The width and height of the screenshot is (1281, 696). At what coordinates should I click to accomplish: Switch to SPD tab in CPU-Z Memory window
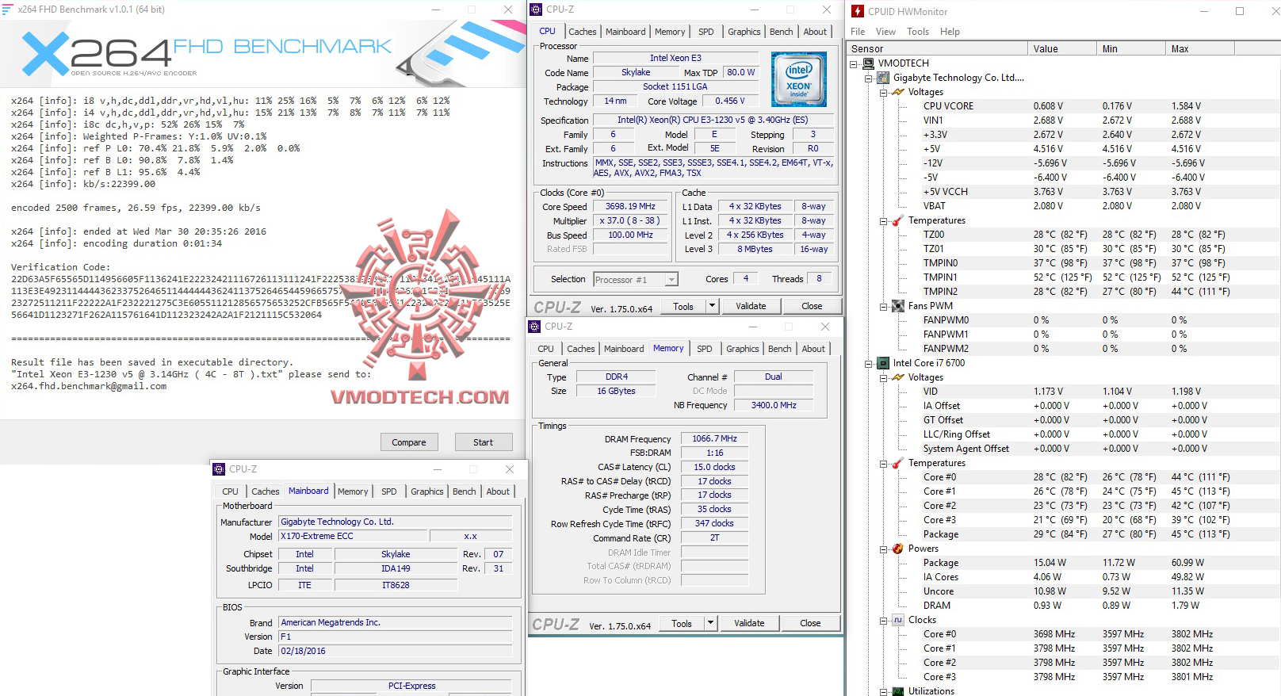[705, 349]
